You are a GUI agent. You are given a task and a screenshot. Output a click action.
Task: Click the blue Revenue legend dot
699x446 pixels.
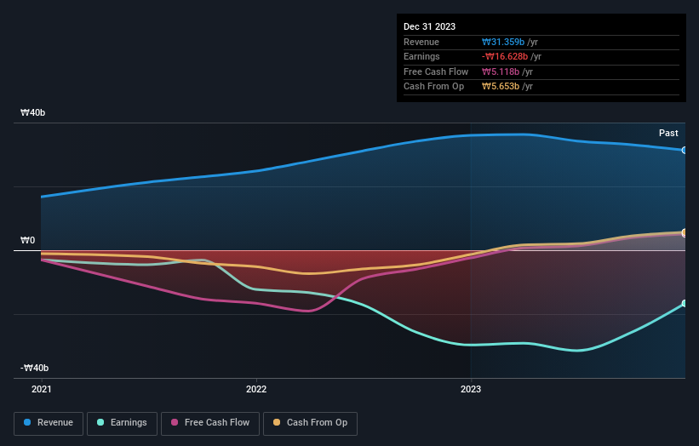(x=27, y=422)
